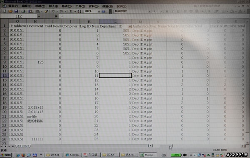Screen dimensions: 250x158
Task: Click the first-sheet navigation arrow
Action: click(x=2, y=146)
